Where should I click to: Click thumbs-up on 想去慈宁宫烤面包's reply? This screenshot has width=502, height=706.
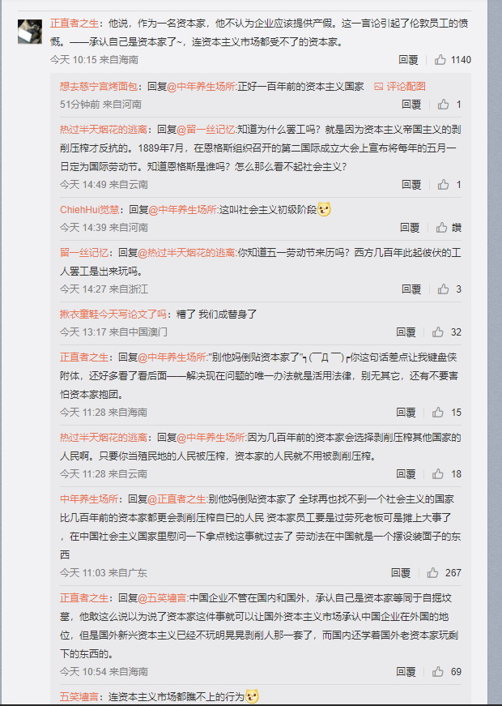tap(443, 105)
